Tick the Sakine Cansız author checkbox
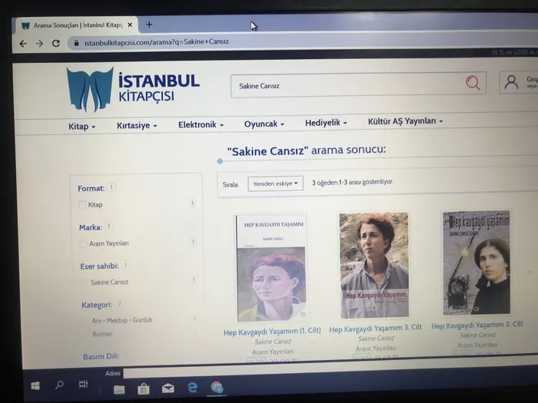Screen dimensions: 538x403 85,282
